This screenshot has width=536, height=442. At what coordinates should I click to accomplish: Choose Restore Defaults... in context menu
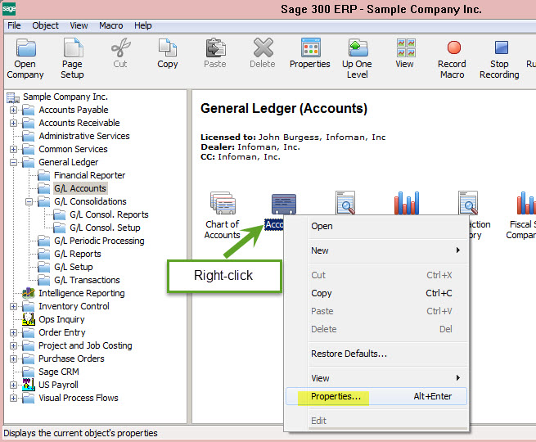tap(376, 354)
